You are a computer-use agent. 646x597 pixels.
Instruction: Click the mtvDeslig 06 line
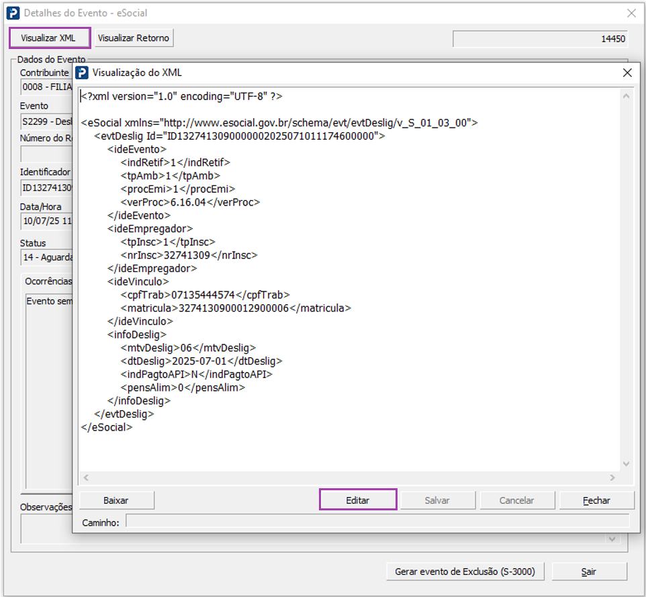[x=188, y=348]
